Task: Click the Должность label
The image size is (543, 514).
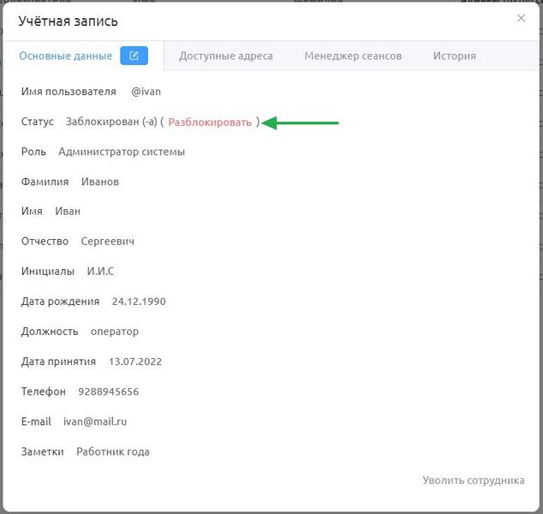Action: pos(50,332)
